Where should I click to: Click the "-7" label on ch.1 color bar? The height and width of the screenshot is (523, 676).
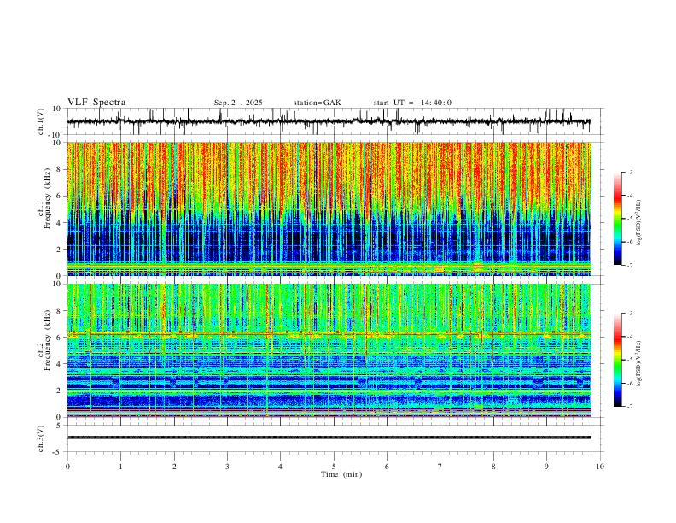pos(630,265)
